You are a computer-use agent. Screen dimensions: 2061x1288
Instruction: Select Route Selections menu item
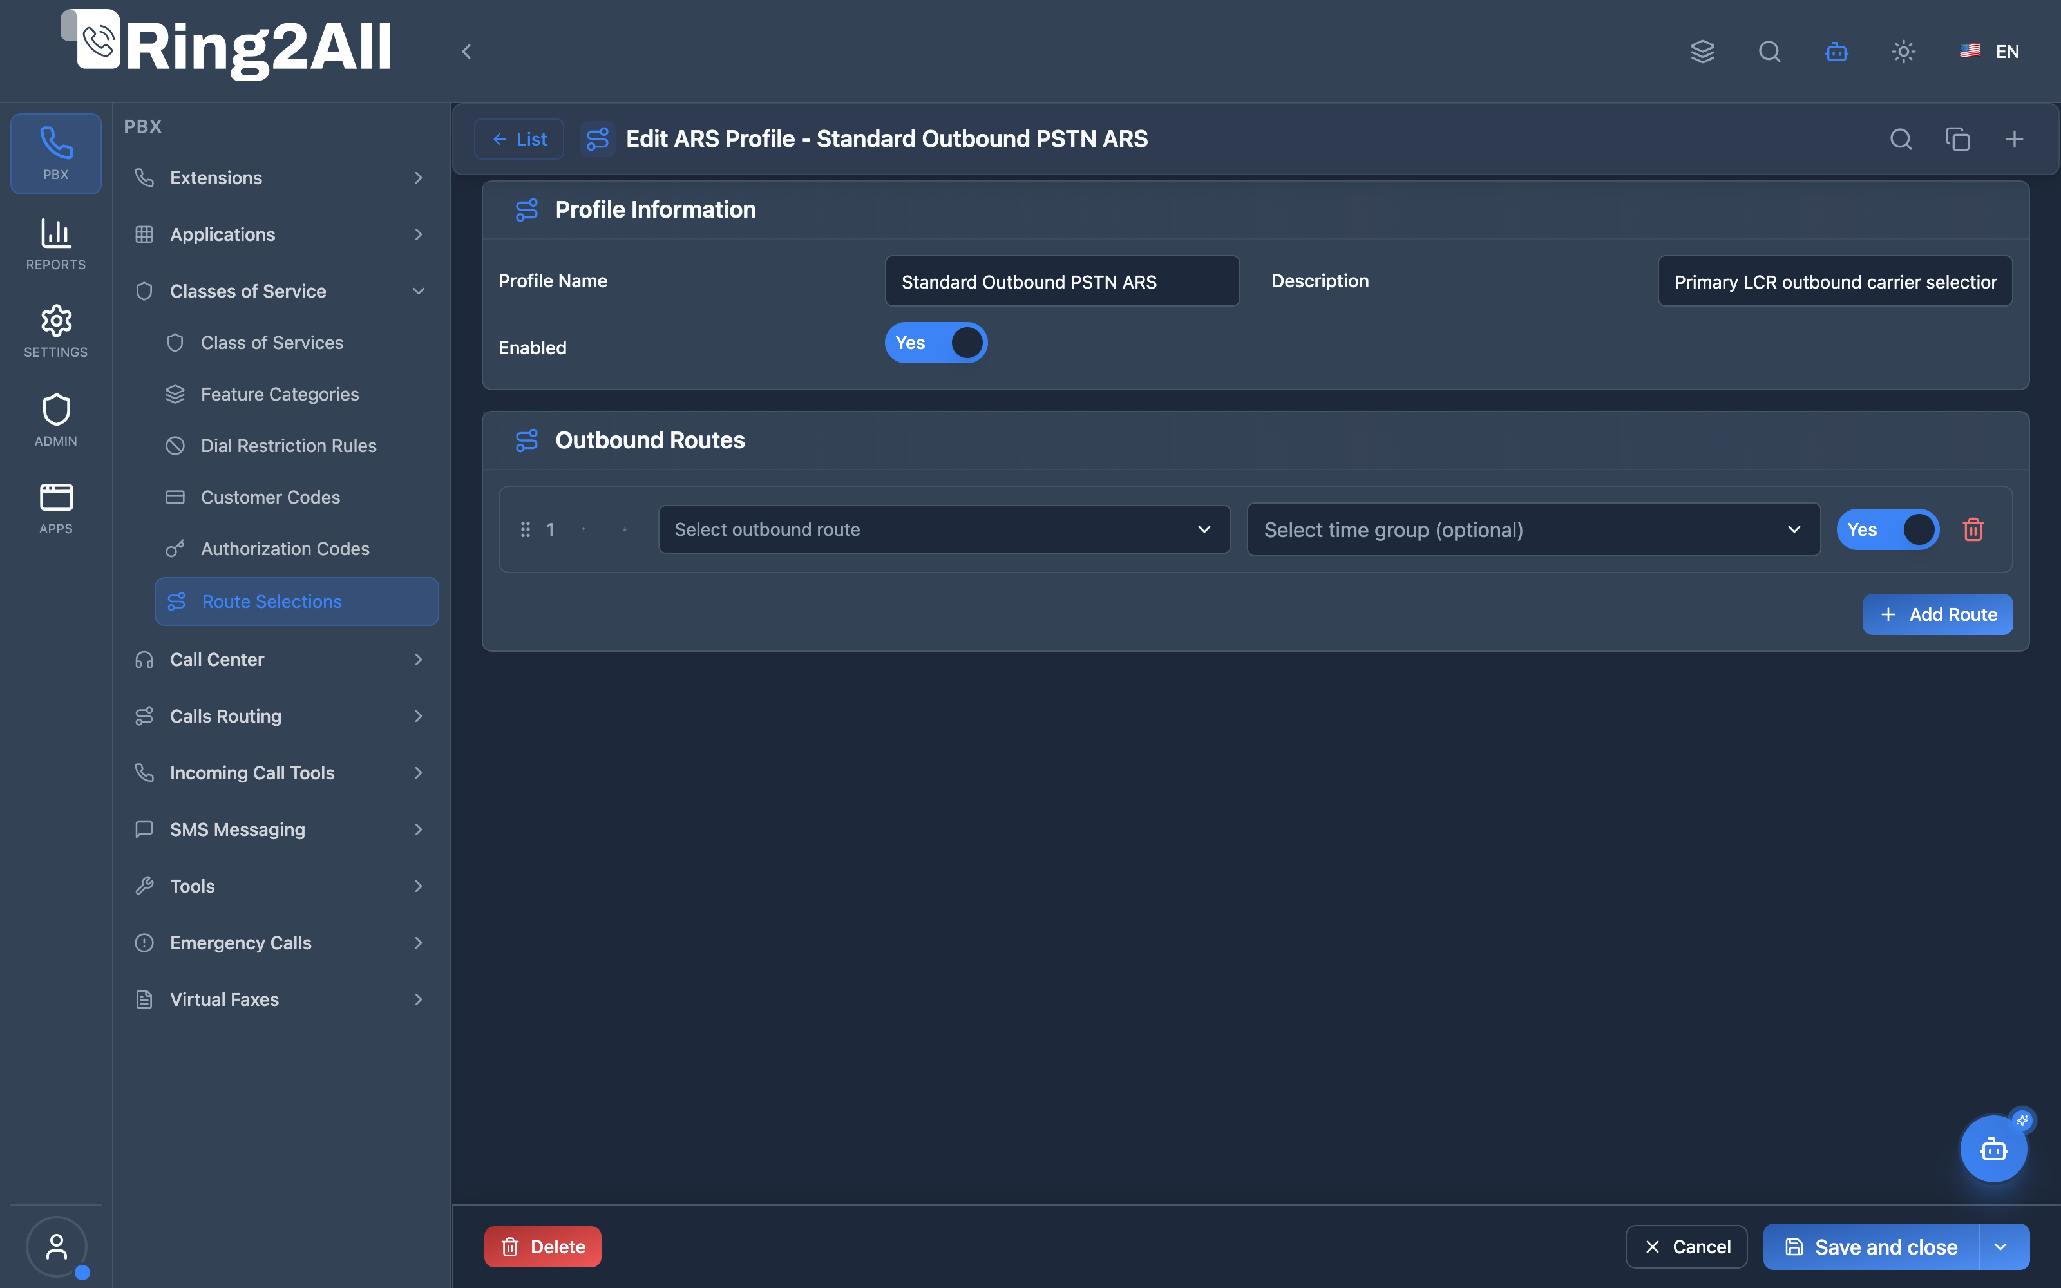tap(296, 601)
